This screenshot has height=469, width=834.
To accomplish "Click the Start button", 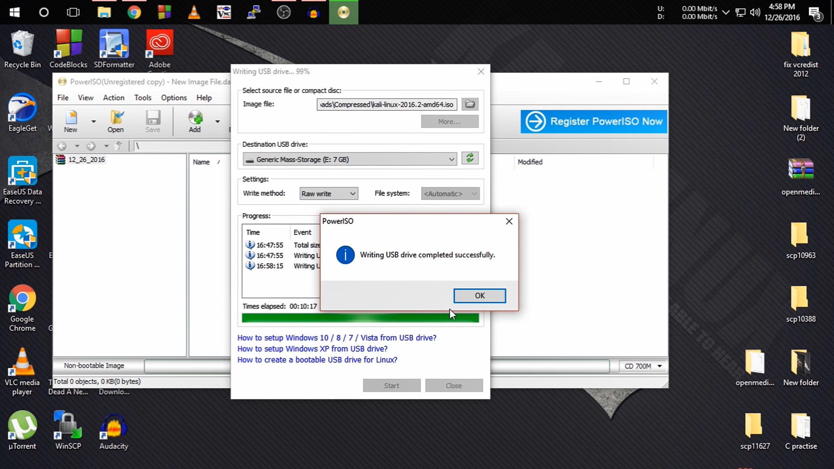I will tap(391, 386).
